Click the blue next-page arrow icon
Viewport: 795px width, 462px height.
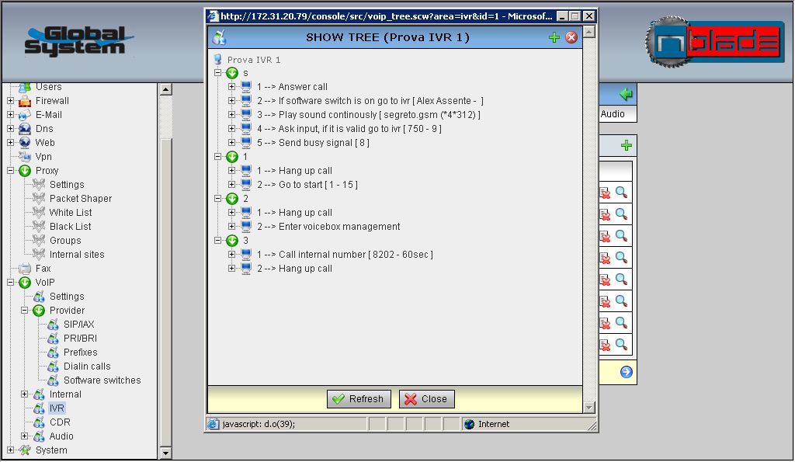pyautogui.click(x=627, y=372)
